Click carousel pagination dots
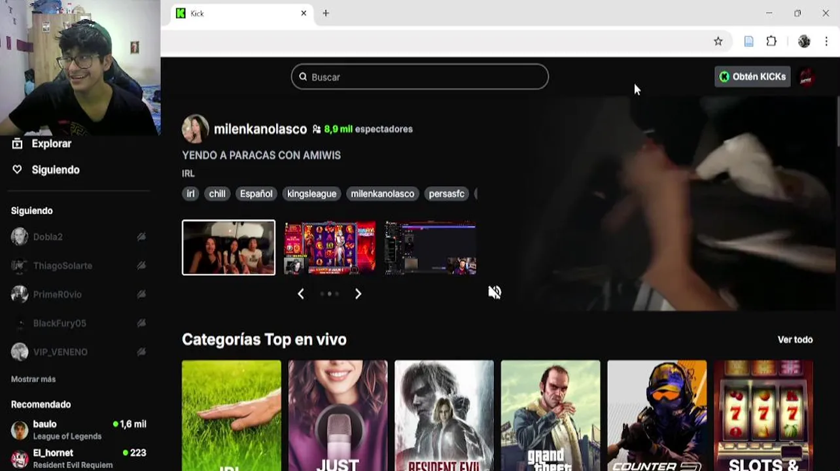The image size is (840, 471). coord(329,294)
